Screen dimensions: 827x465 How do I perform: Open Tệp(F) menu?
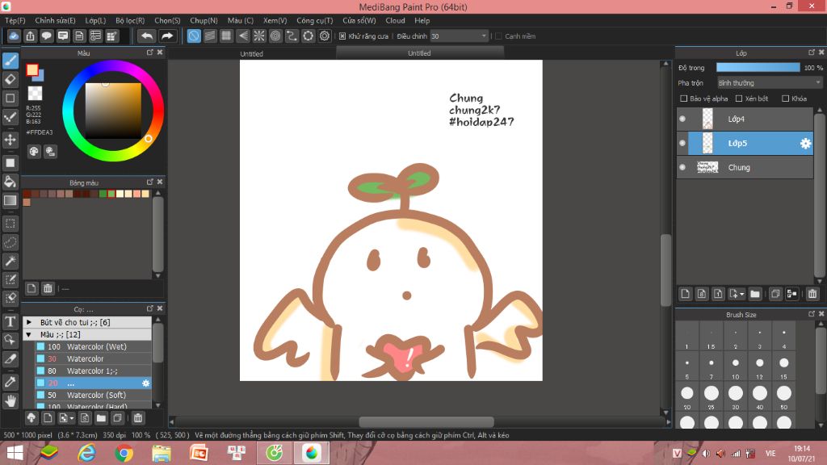[x=15, y=20]
